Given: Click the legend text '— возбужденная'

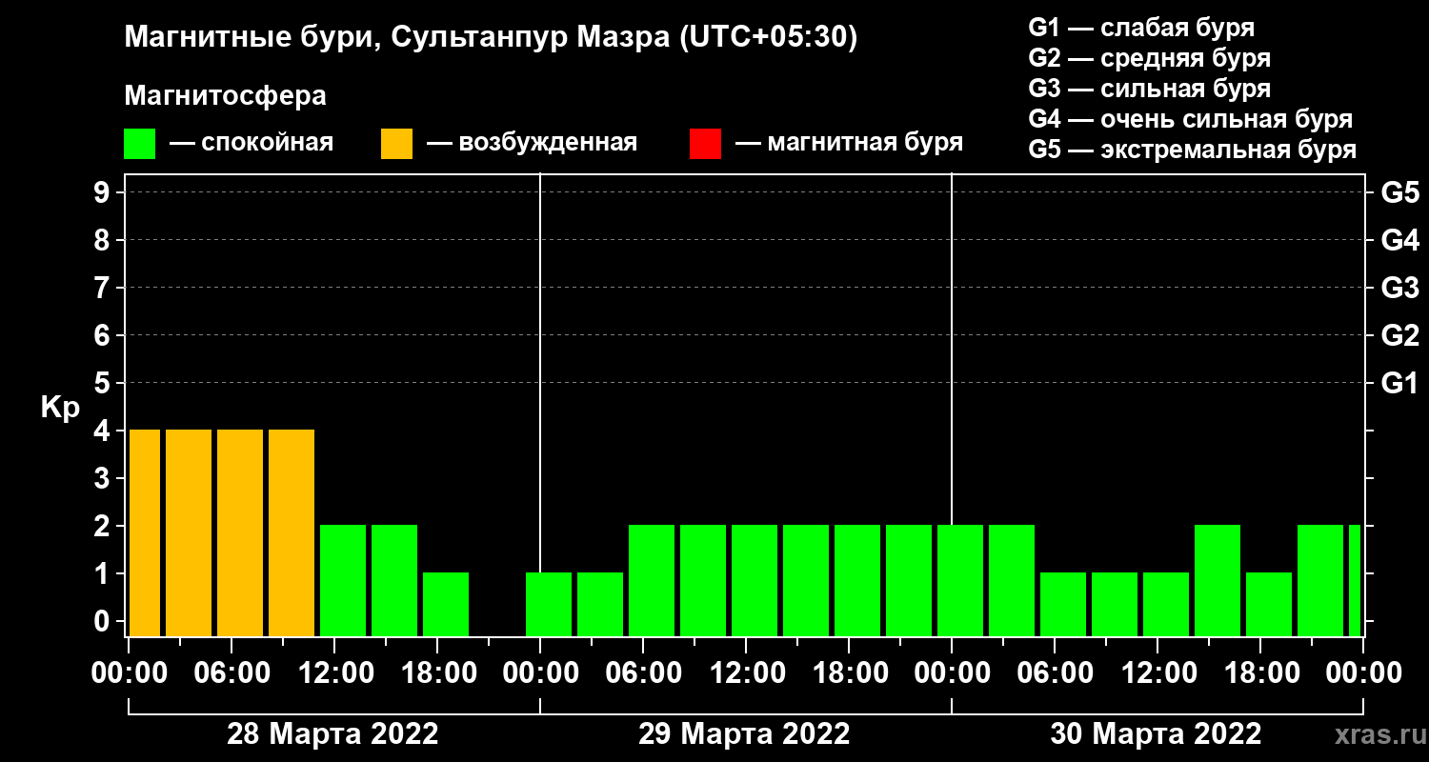Looking at the screenshot, I should point(532,144).
